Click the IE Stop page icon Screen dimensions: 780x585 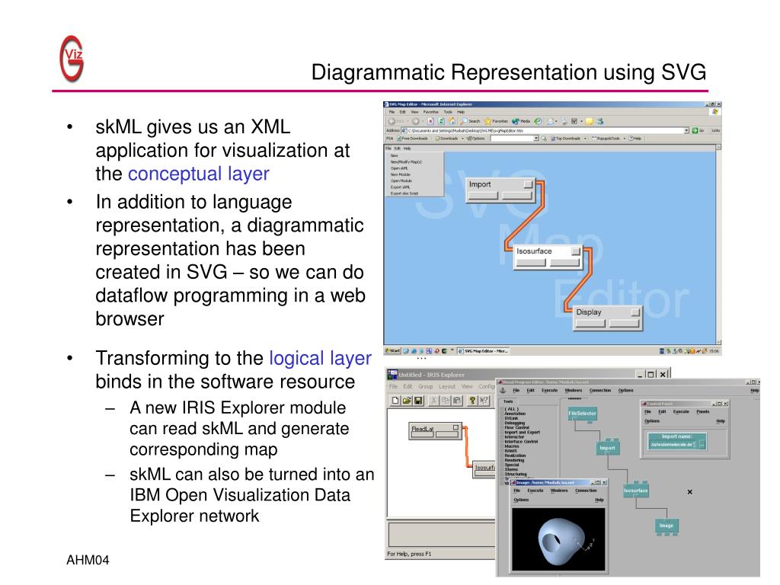click(x=430, y=121)
